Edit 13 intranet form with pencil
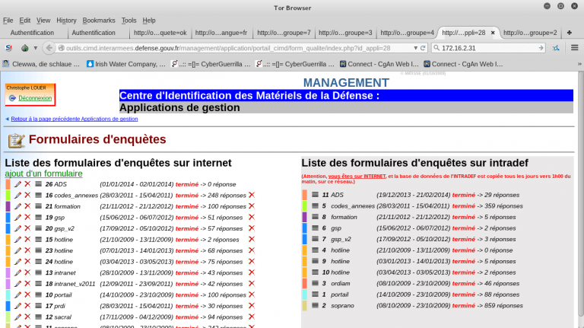 click(17, 272)
